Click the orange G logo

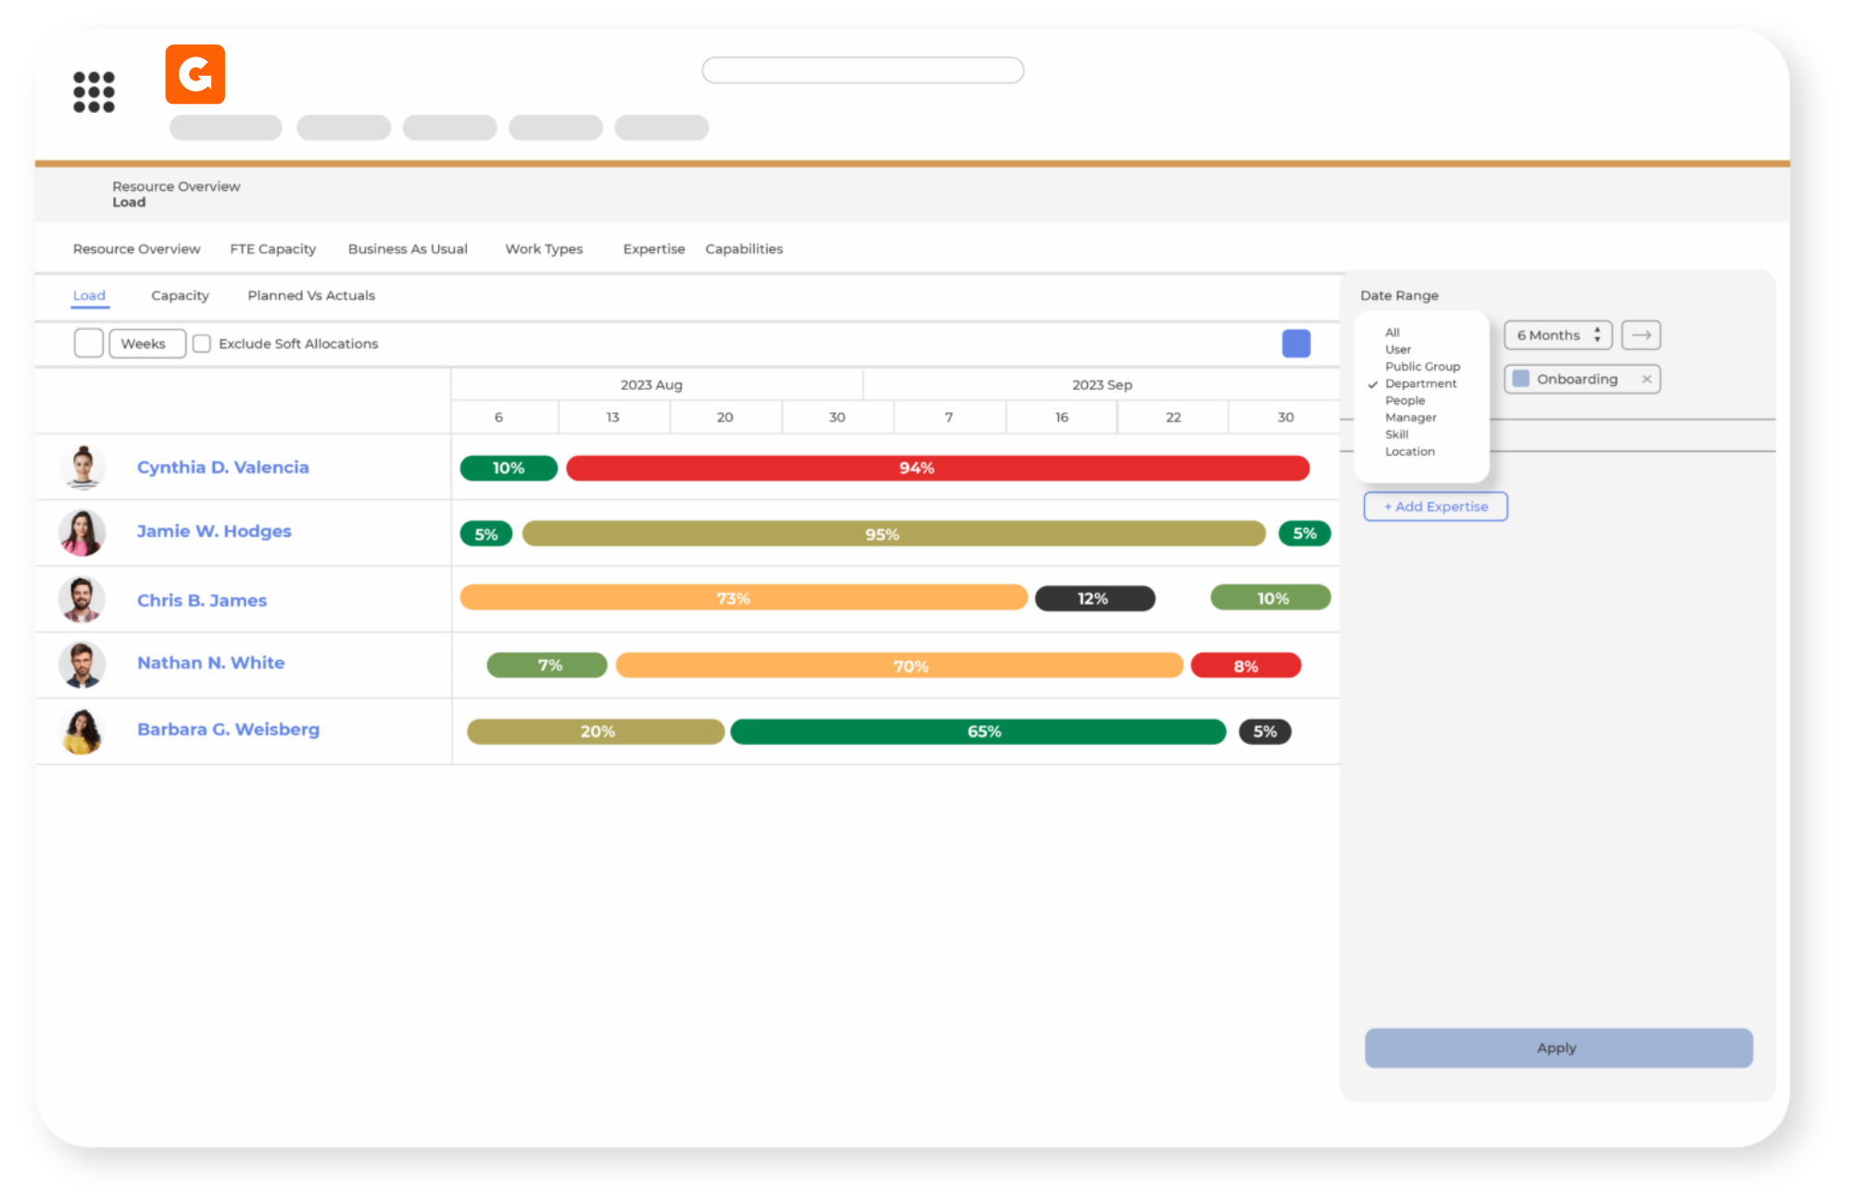tap(195, 74)
